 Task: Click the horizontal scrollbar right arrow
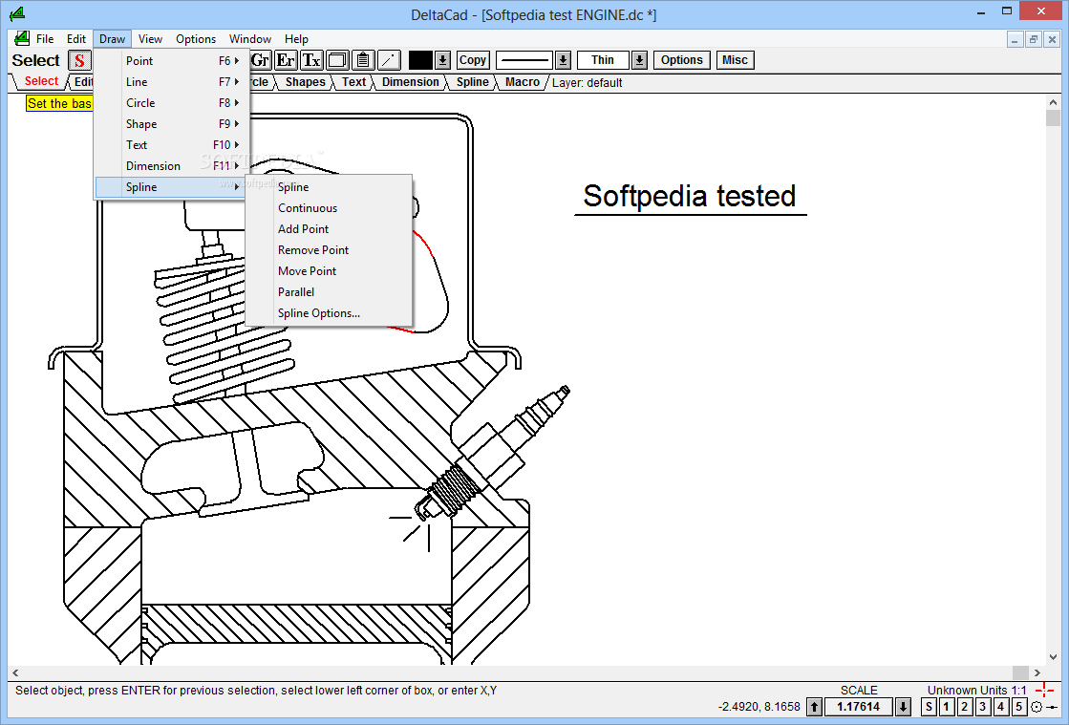(x=1037, y=672)
